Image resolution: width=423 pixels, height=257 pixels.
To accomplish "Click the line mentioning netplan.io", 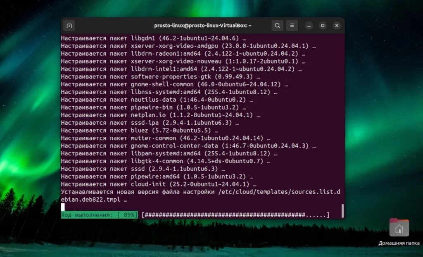I will (160, 115).
